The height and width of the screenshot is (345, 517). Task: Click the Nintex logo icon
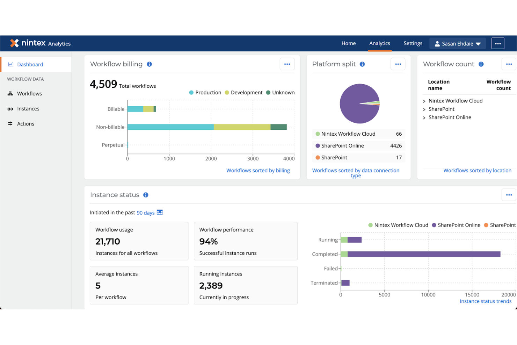[14, 43]
